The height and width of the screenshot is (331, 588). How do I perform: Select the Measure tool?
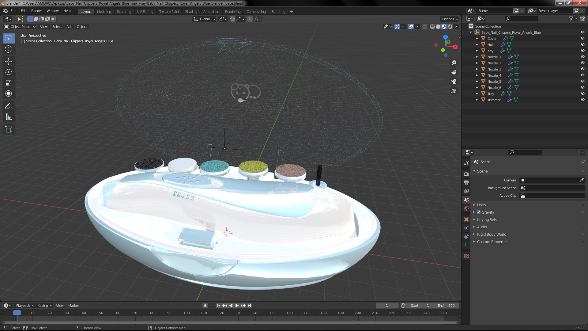coord(9,117)
